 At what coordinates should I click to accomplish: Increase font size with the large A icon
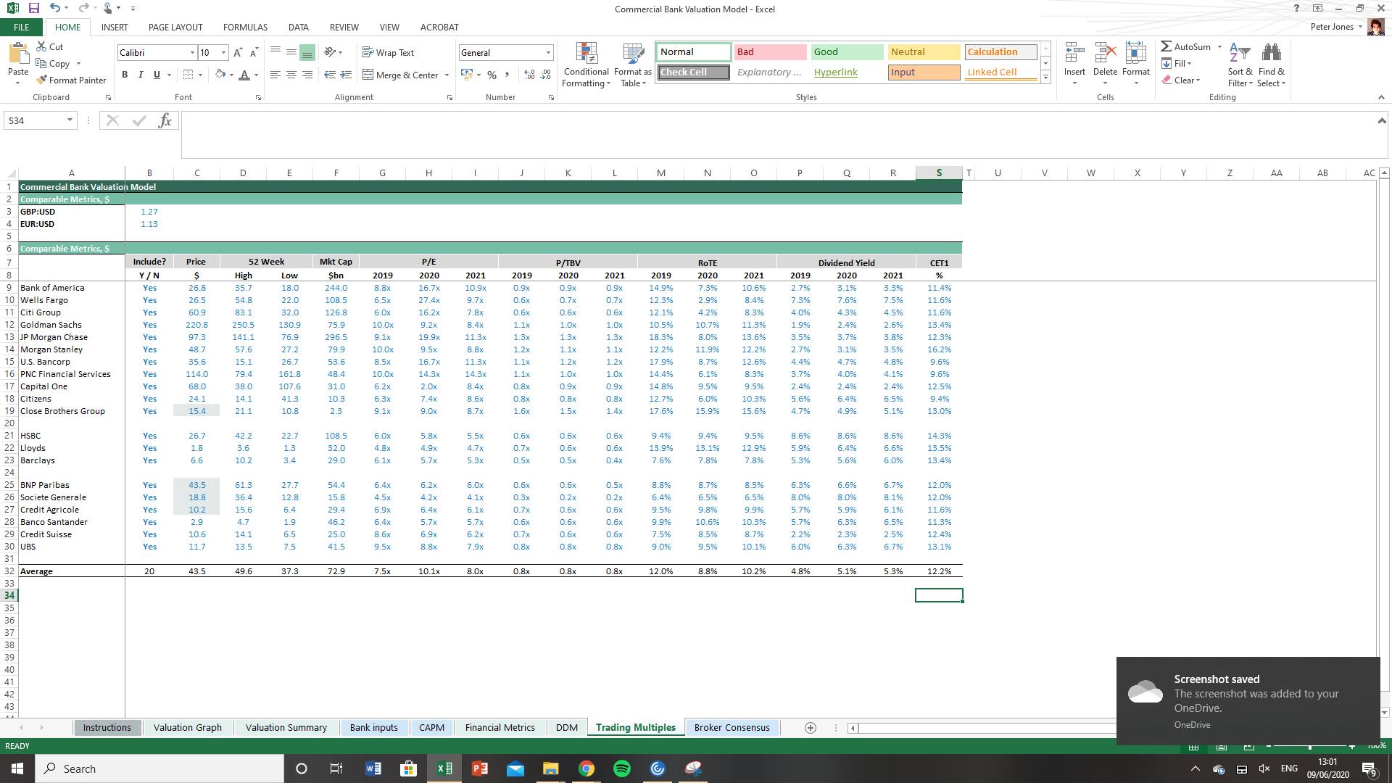click(x=238, y=53)
